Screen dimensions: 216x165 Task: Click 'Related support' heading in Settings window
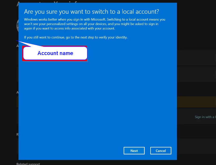tap(28, 164)
